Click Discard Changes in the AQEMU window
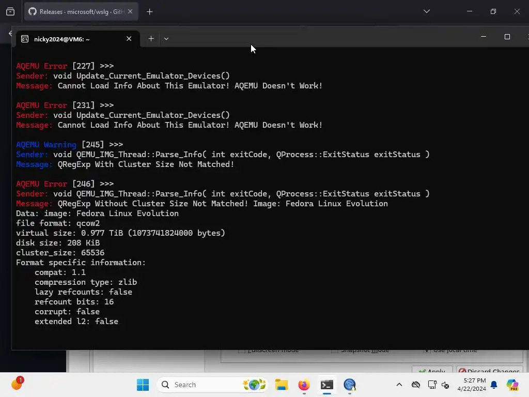Viewport: 529px width, 397px height. 489,371
